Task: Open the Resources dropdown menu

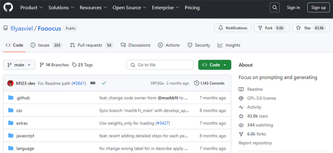Action: point(94,8)
